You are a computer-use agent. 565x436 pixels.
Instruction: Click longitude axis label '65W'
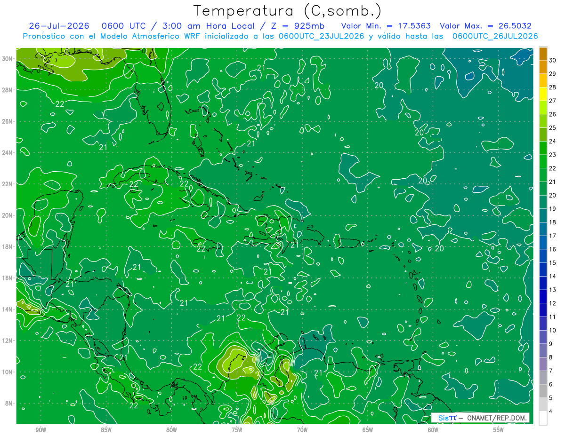(x=368, y=430)
